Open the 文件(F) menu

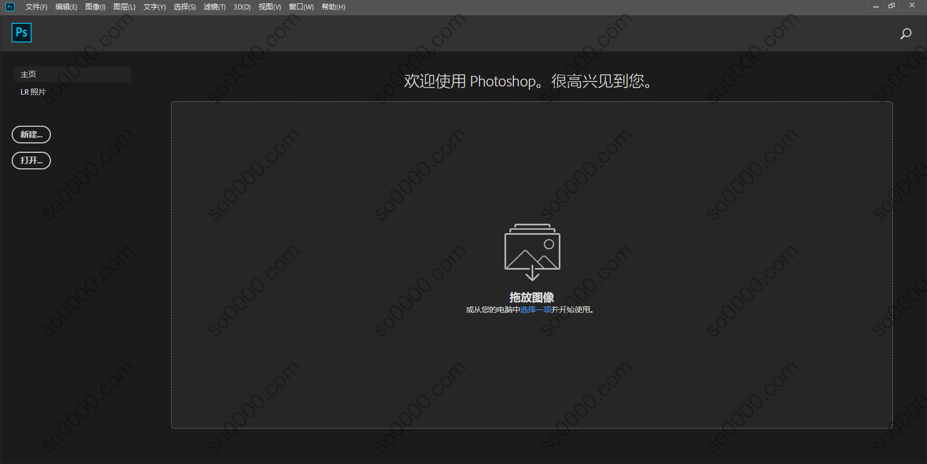(x=36, y=7)
